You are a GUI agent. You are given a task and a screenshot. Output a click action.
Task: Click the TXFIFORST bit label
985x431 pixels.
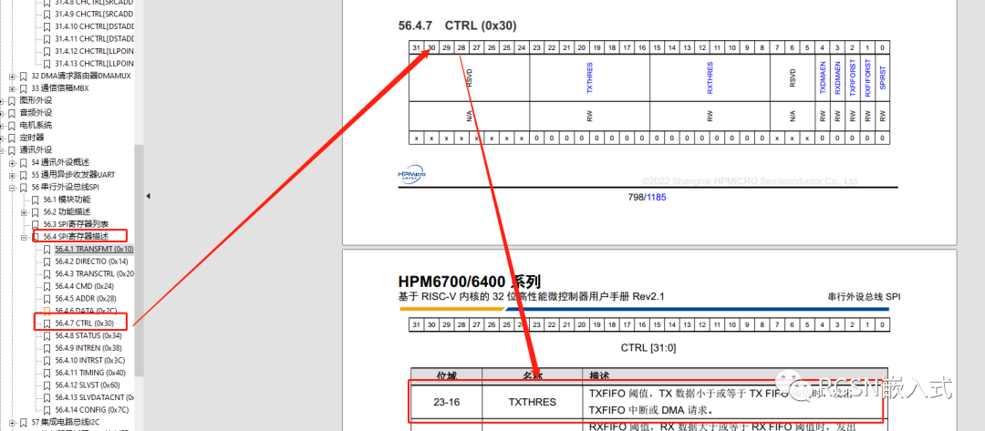(853, 77)
